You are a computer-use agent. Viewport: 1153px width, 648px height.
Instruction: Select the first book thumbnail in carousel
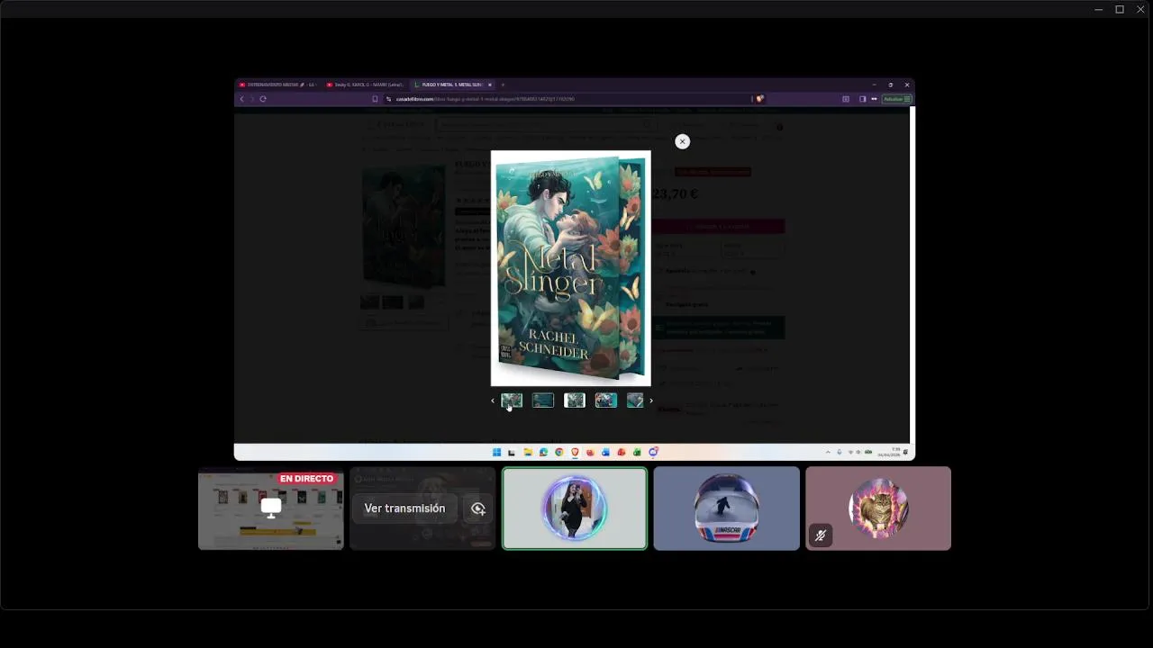click(x=512, y=400)
